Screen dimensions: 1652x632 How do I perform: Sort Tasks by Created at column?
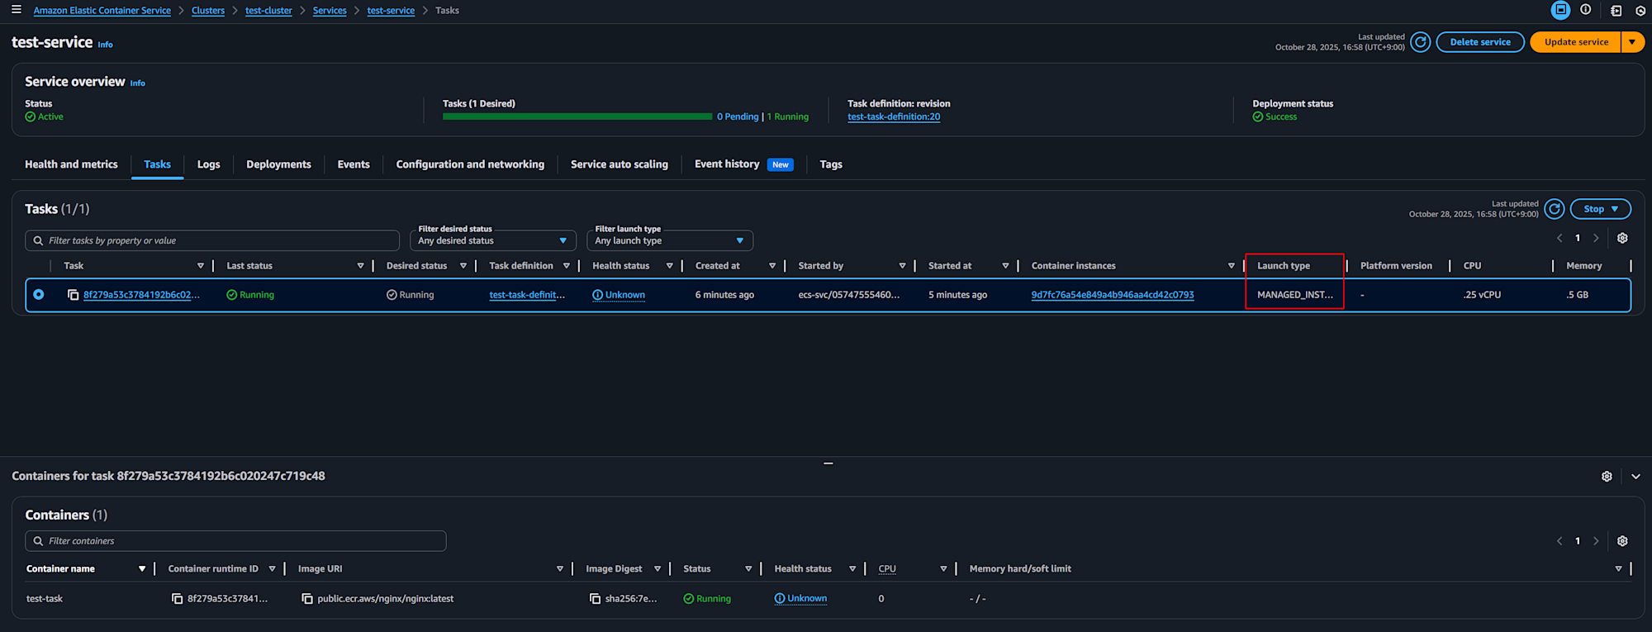(x=772, y=266)
